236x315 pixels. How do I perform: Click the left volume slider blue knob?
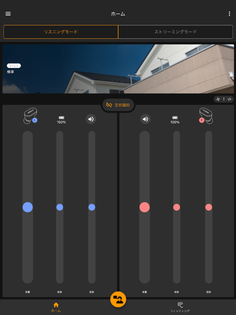28,207
